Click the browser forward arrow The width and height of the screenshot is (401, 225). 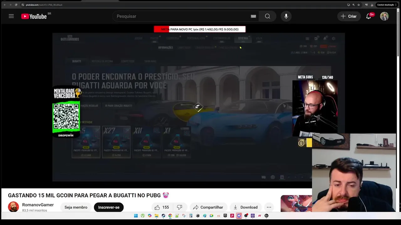click(x=10, y=5)
